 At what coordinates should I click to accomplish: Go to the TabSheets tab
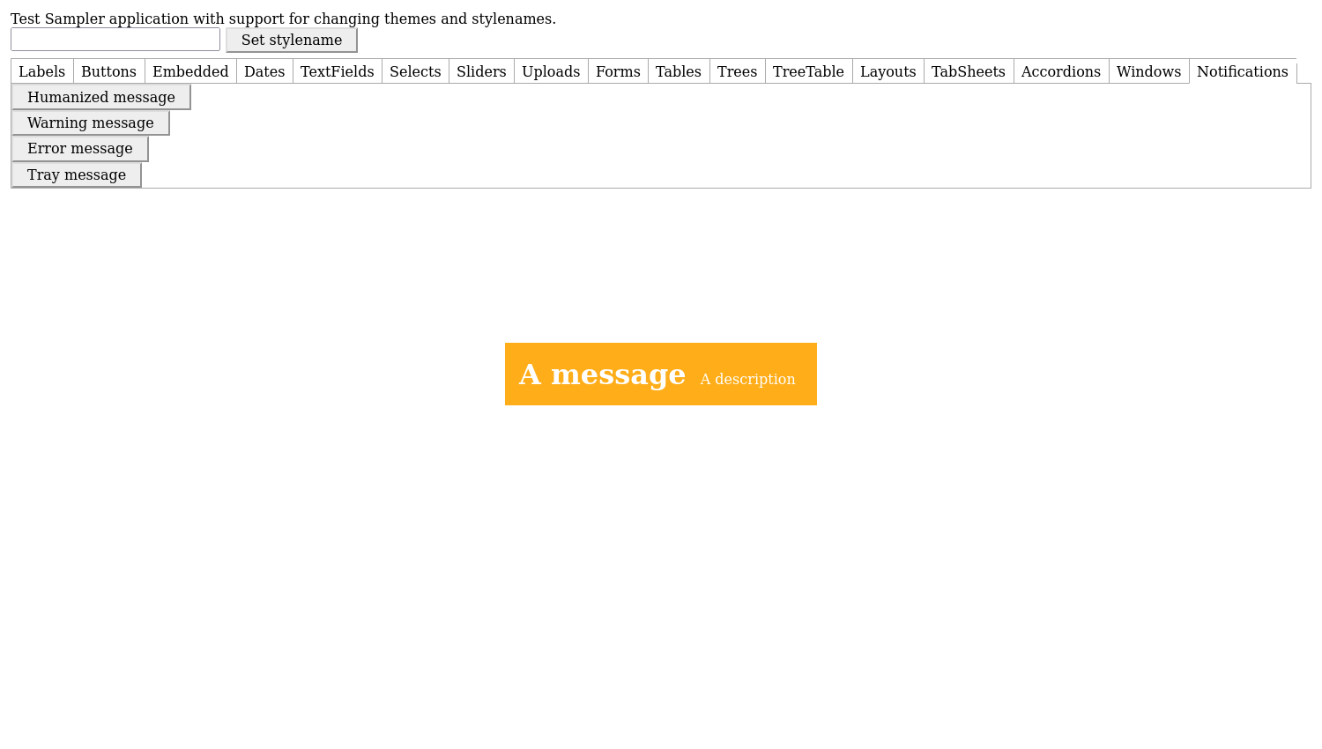coord(969,71)
